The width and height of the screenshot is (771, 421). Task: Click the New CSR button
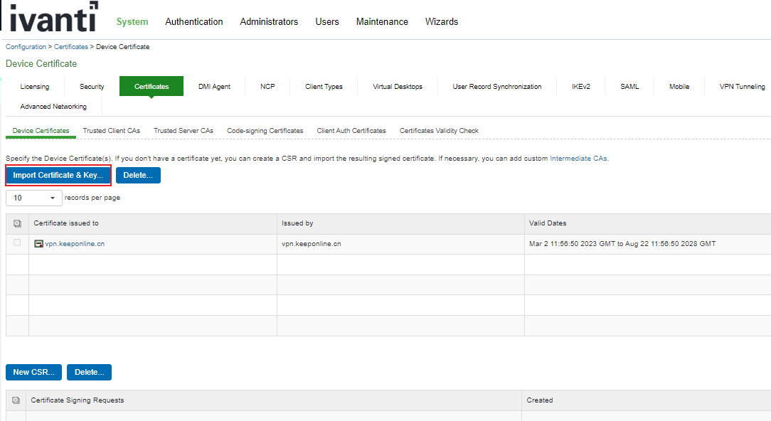[33, 372]
